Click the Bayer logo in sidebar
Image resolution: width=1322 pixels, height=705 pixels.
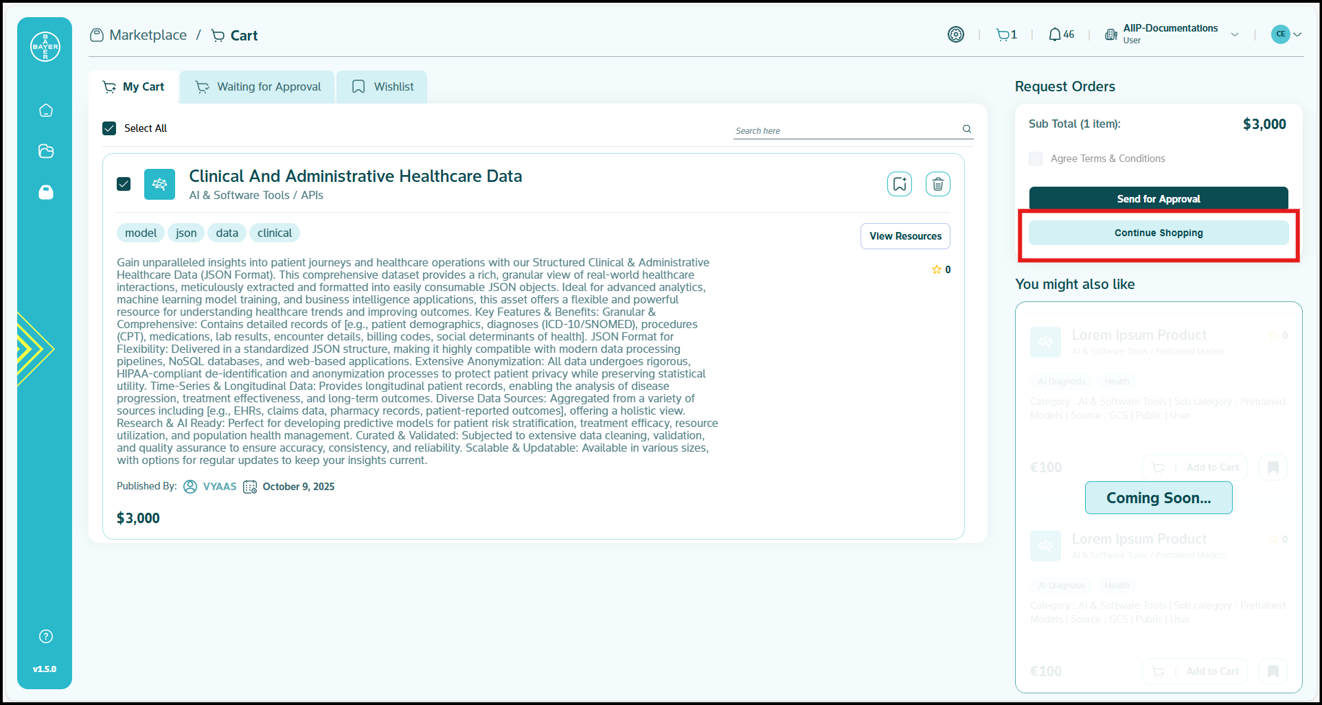click(45, 47)
